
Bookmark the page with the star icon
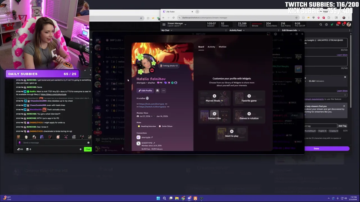(x=296, y=18)
